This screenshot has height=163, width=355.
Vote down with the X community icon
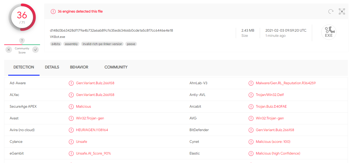pos(9,50)
